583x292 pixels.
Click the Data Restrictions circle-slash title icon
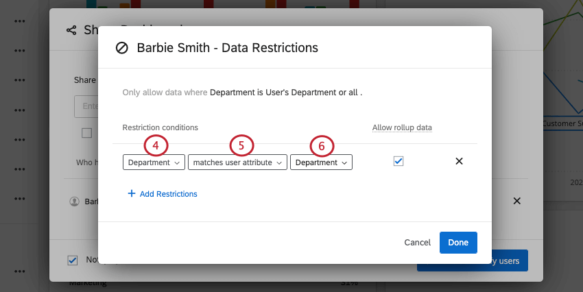tap(122, 48)
